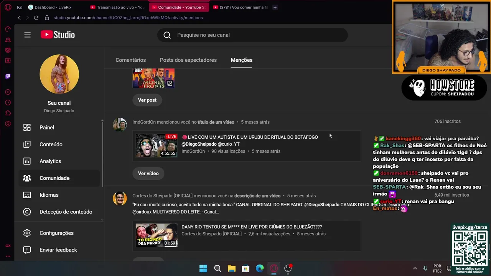Open DANY RIO video thumbnail
Image resolution: width=491 pixels, height=276 pixels.
(x=157, y=235)
